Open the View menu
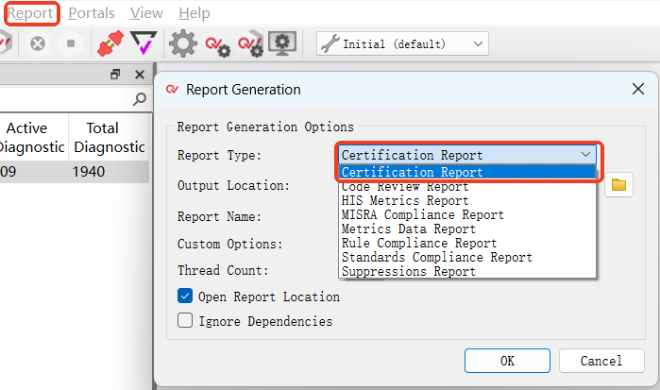 [146, 13]
